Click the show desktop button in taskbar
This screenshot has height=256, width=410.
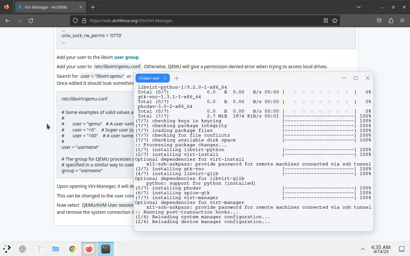pyautogui.click(x=402, y=249)
